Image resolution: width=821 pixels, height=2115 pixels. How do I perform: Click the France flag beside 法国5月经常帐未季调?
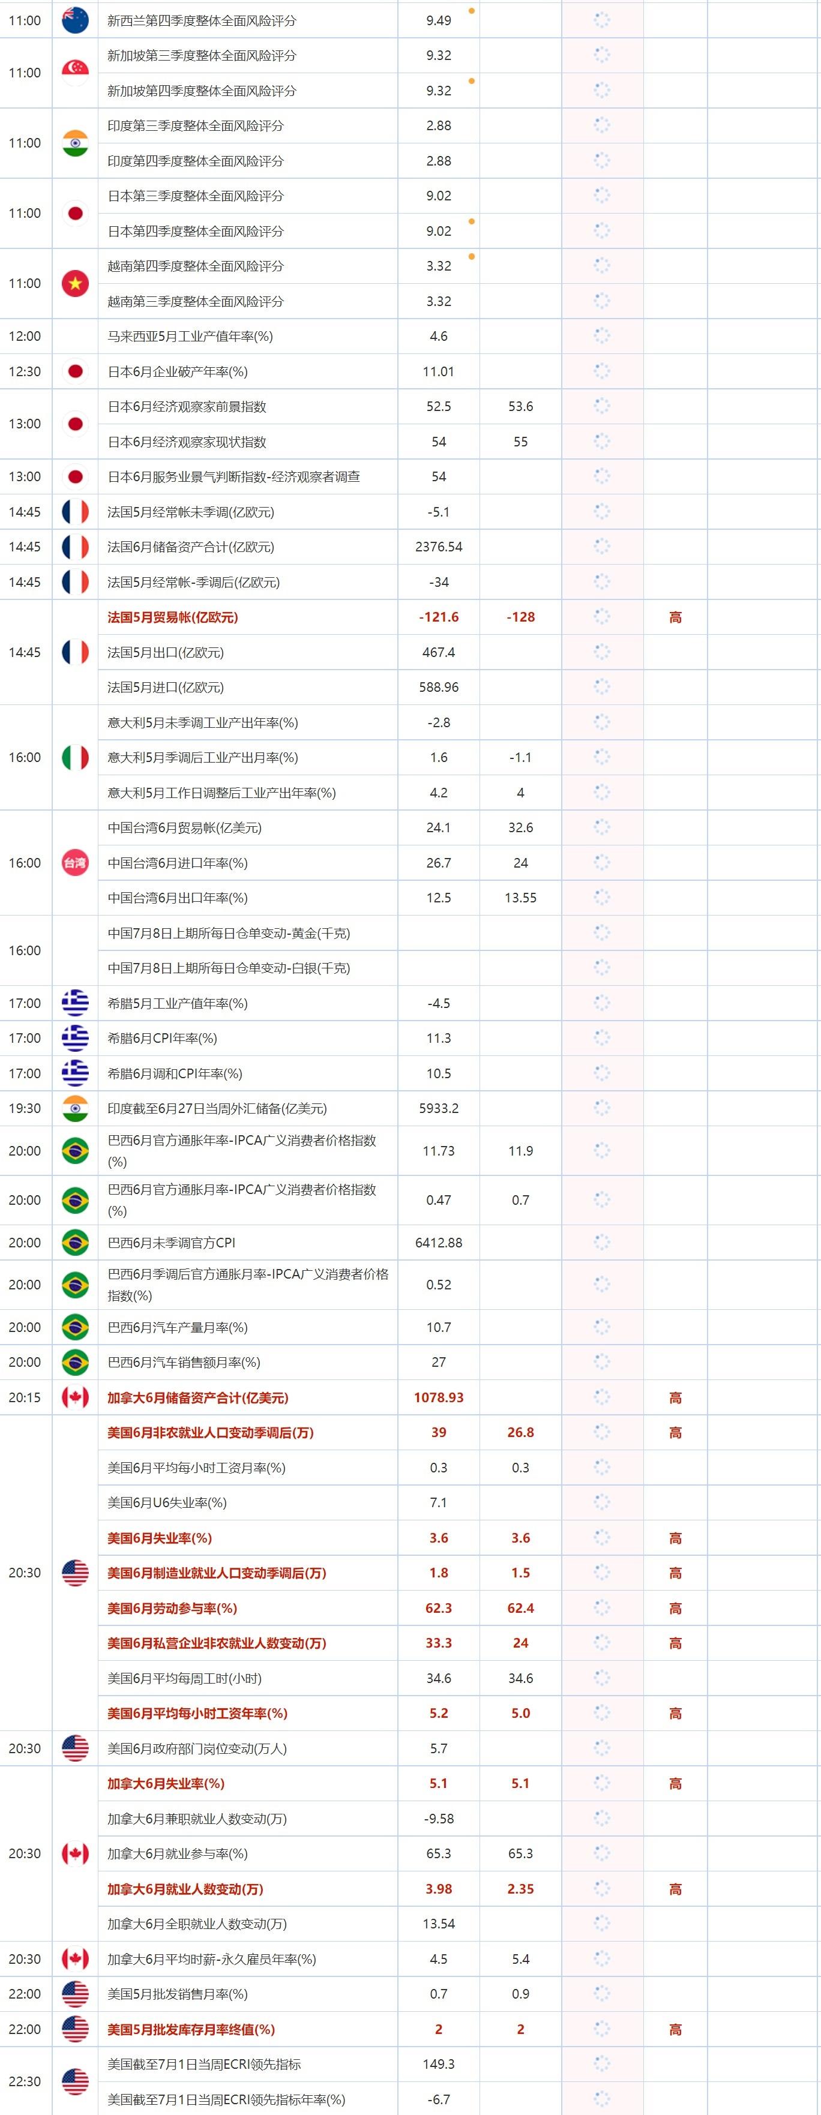coord(74,512)
